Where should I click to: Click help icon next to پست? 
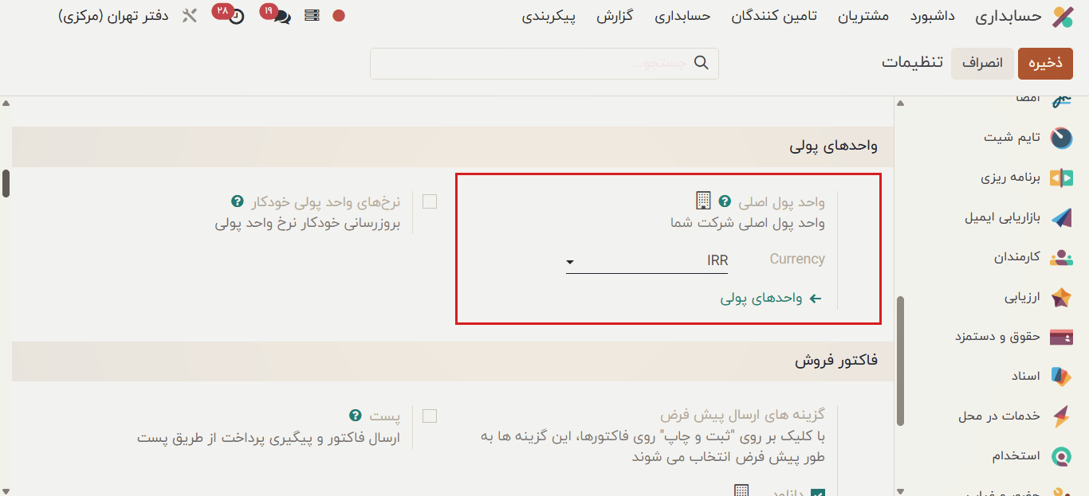(356, 416)
